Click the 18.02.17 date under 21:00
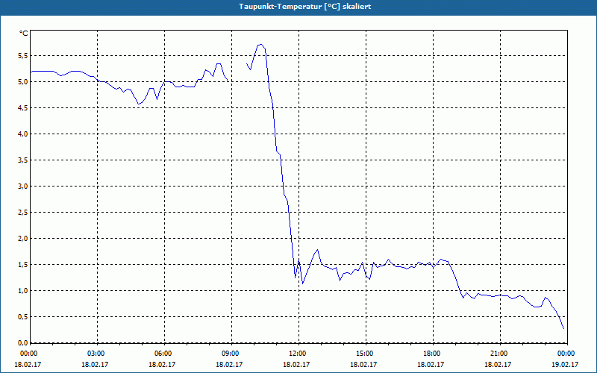Image resolution: width=597 pixels, height=373 pixels. tap(498, 365)
